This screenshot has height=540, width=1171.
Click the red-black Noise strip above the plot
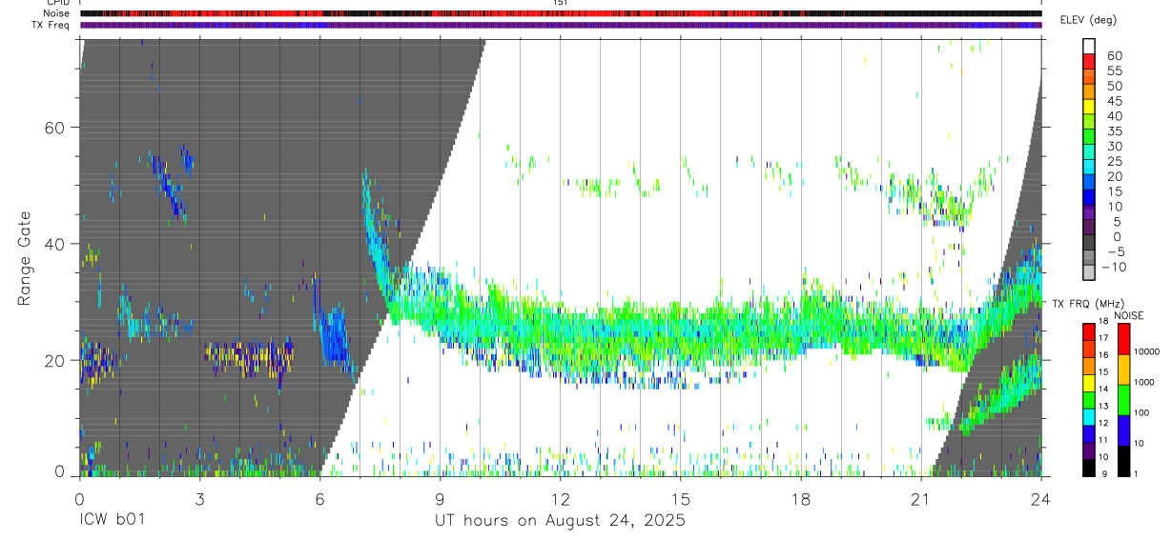pyautogui.click(x=561, y=13)
